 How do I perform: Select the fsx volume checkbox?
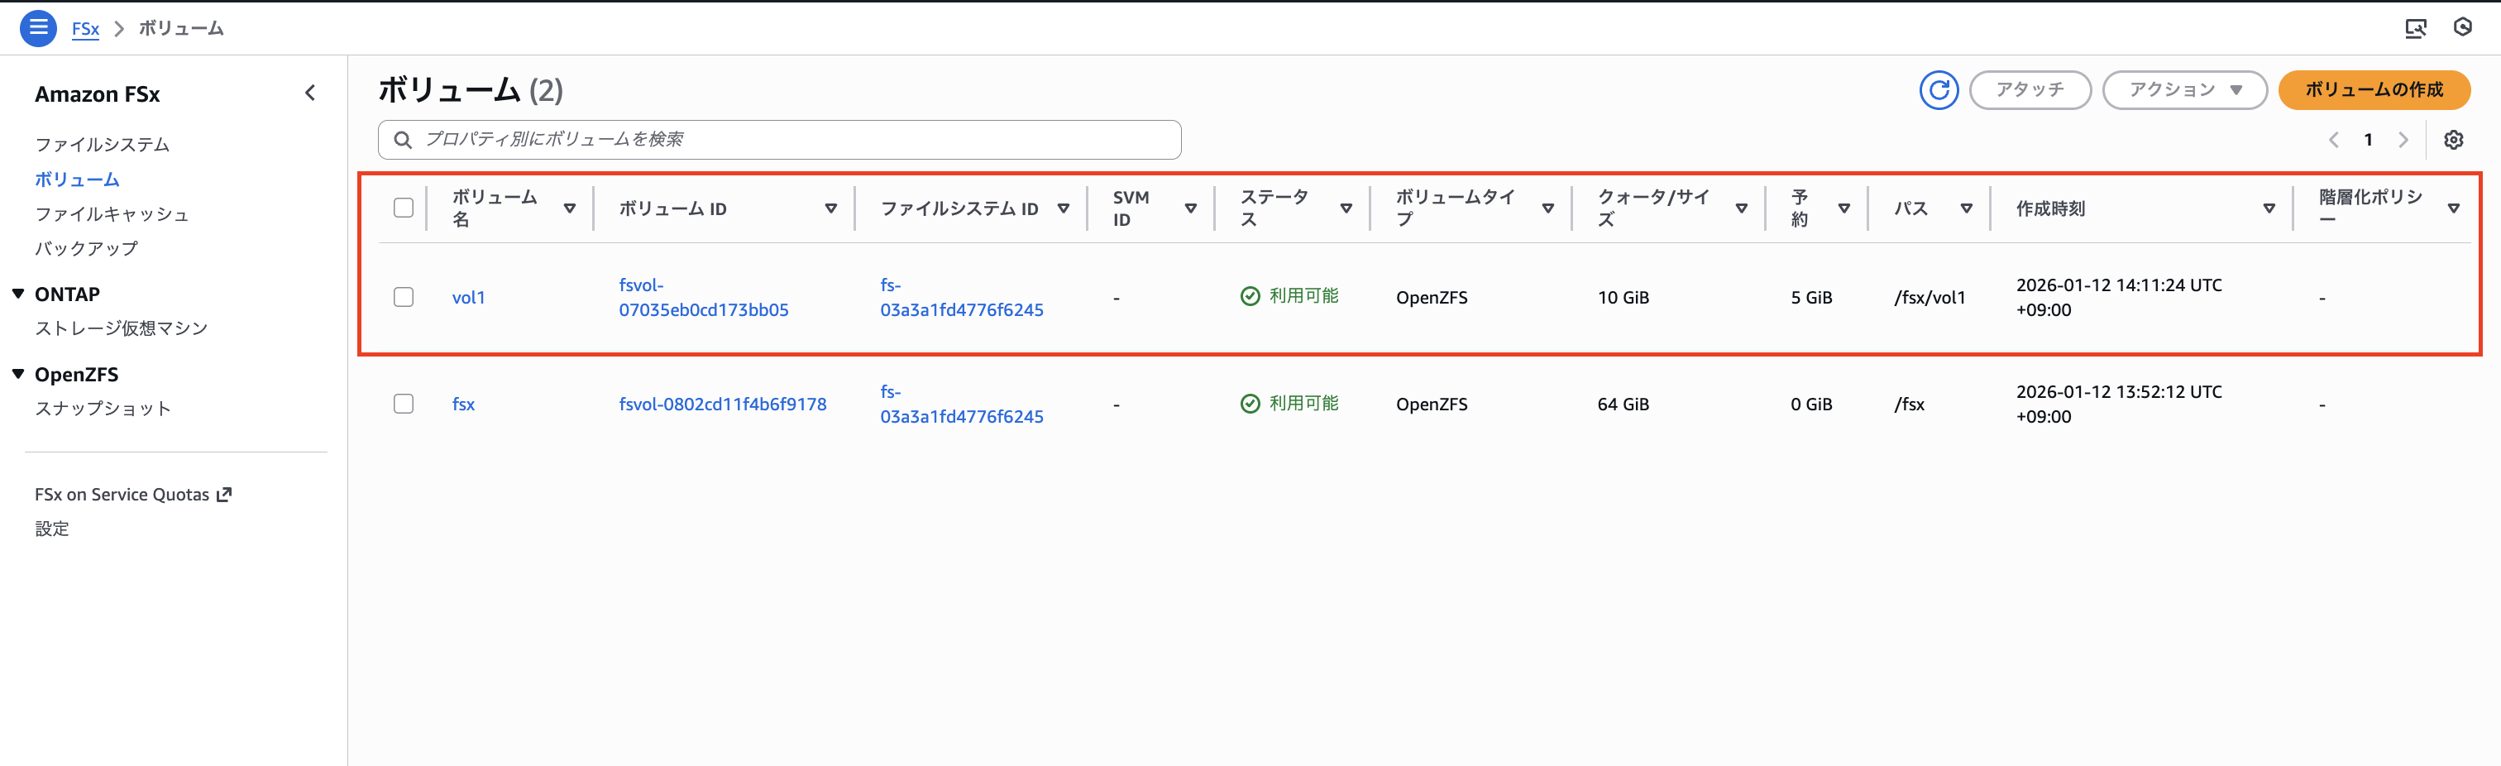tap(403, 404)
